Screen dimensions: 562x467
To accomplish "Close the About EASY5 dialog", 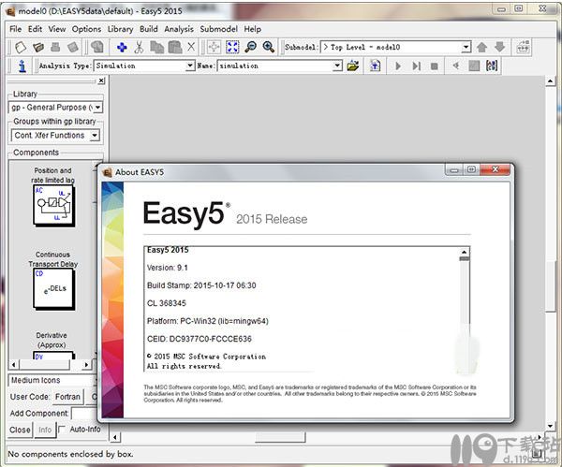I will [x=495, y=169].
